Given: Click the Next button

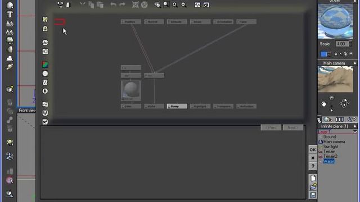Looking at the screenshot, I should click(x=292, y=127).
